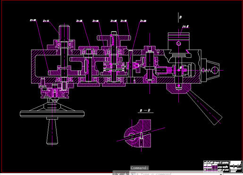Select the spring symbol at the right end
The height and width of the screenshot is (175, 243).
[208, 70]
